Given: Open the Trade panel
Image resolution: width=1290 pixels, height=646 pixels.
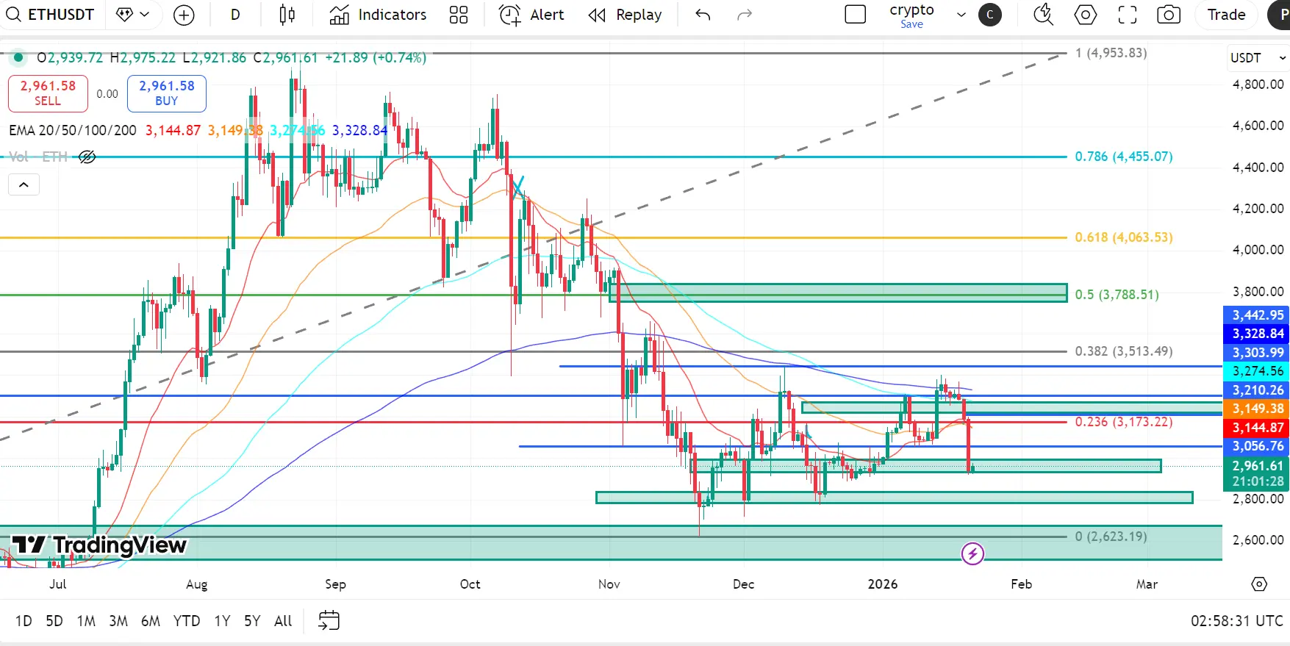Looking at the screenshot, I should pos(1226,15).
